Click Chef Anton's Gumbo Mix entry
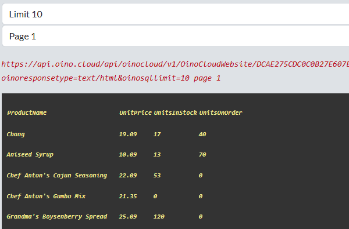The width and height of the screenshot is (349, 229). [x=46, y=196]
